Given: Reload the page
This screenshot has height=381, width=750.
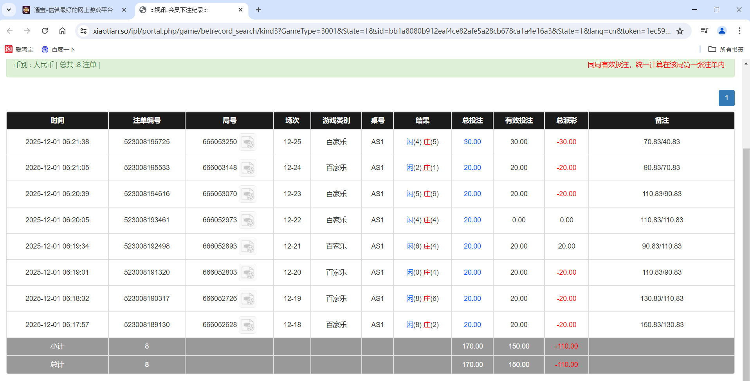Looking at the screenshot, I should pos(45,31).
